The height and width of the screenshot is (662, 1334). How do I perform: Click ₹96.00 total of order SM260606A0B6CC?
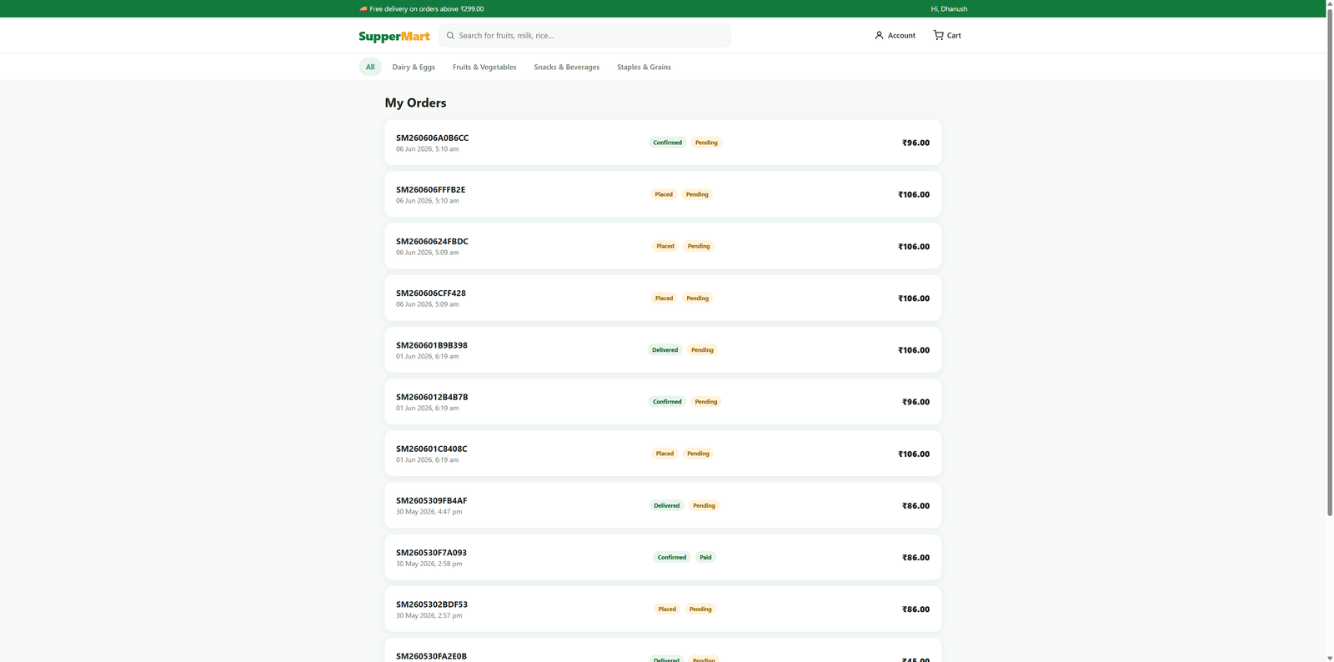pos(915,143)
